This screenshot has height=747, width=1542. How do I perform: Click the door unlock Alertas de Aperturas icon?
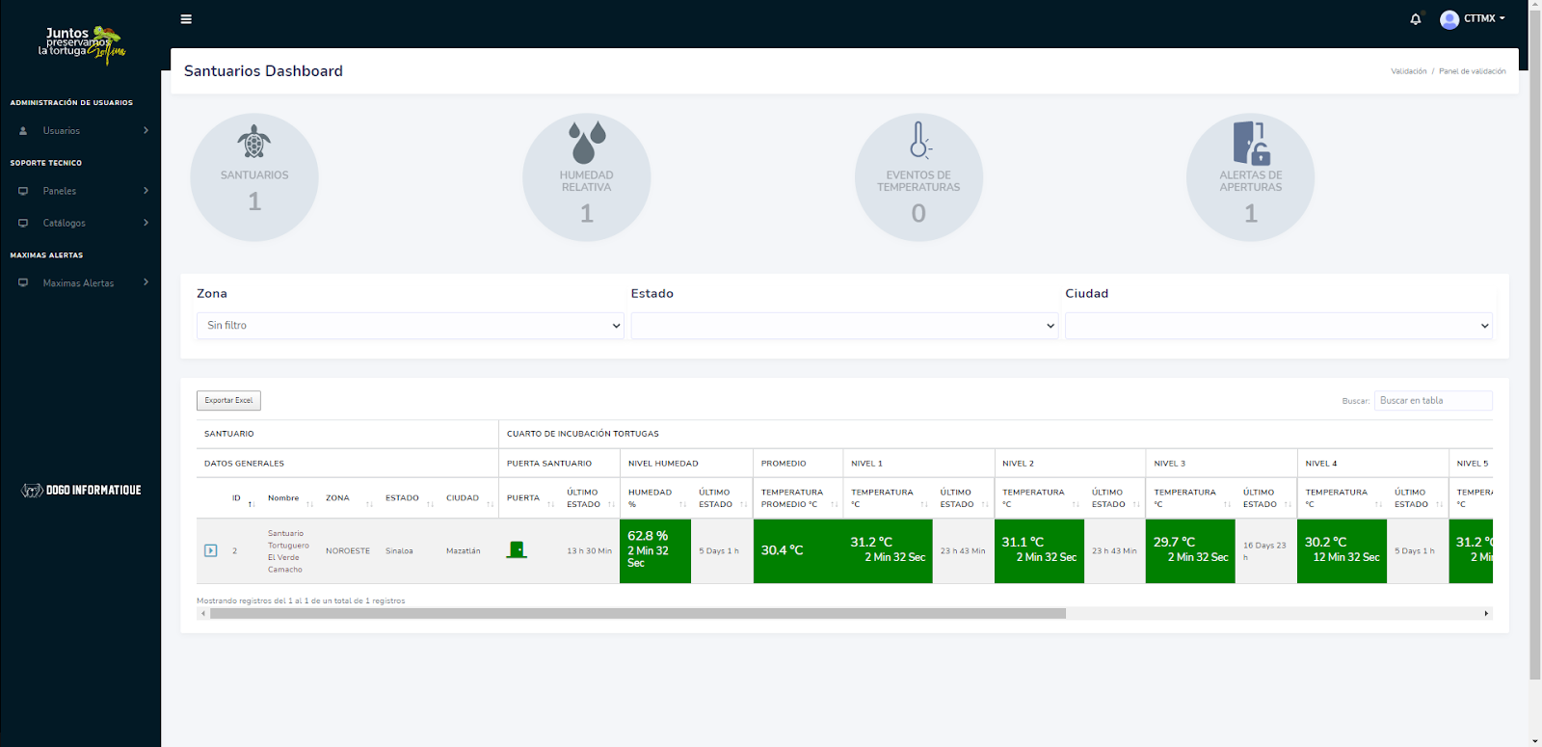point(1251,143)
